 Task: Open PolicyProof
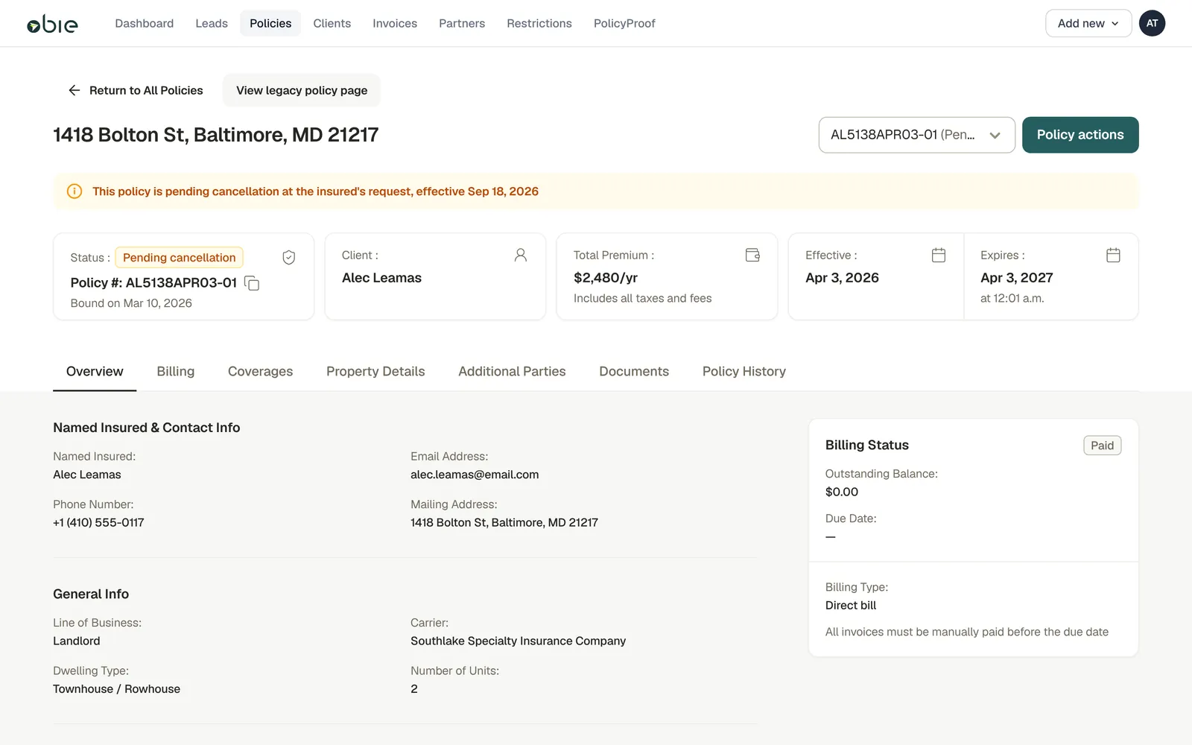click(x=624, y=23)
